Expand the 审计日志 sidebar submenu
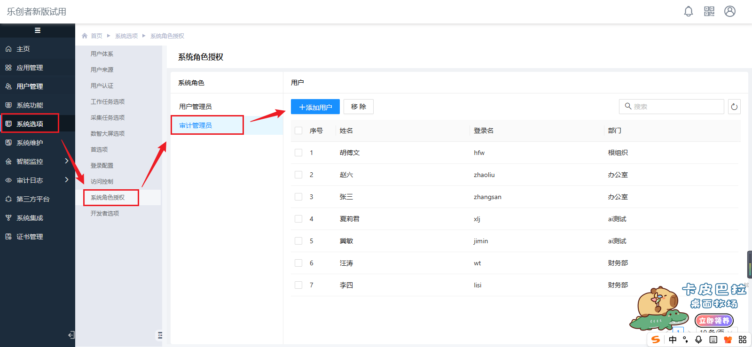This screenshot has width=752, height=347. 66,180
